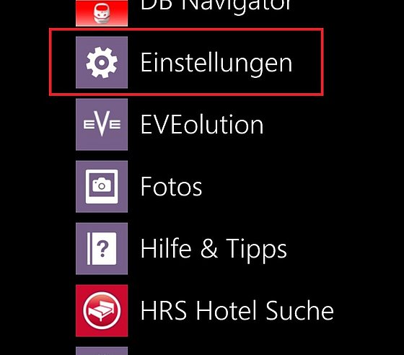Open the DB Navigator train icon
Viewport: 404px width, 355px height.
(102, 13)
